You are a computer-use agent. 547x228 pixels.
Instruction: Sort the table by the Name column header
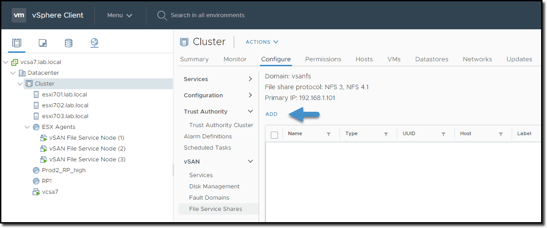point(295,134)
